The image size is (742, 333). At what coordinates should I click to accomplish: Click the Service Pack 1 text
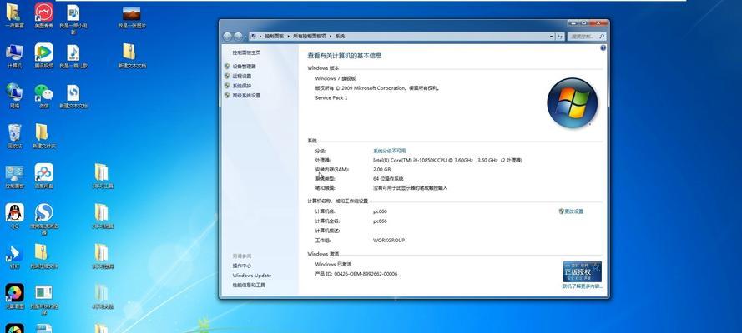(331, 97)
